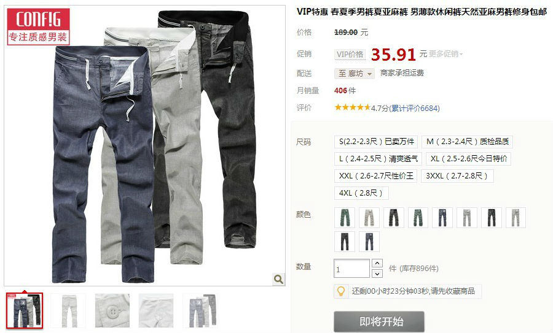
Task: Select size S(2.2-2.3尺) option
Action: [x=376, y=142]
